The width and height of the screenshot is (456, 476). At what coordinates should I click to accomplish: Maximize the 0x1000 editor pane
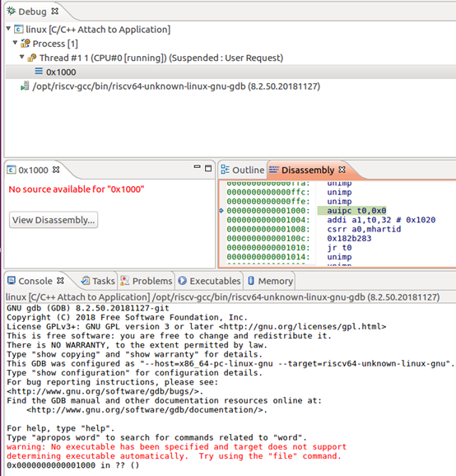208,168
